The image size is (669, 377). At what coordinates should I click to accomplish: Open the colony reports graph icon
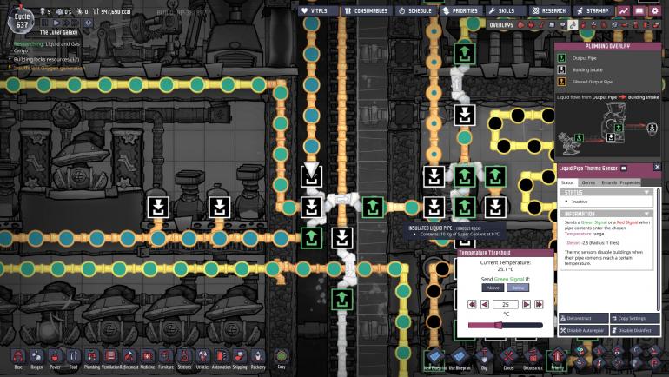[x=624, y=10]
